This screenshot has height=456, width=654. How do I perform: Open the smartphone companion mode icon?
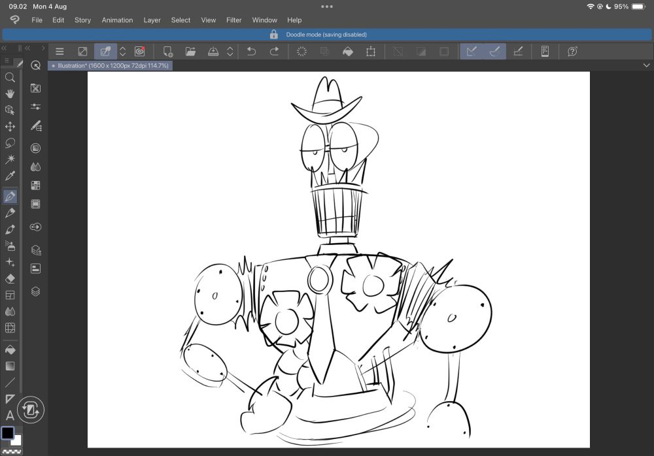point(545,51)
